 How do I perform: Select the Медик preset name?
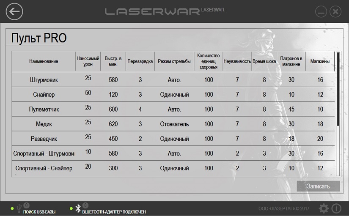coord(44,124)
